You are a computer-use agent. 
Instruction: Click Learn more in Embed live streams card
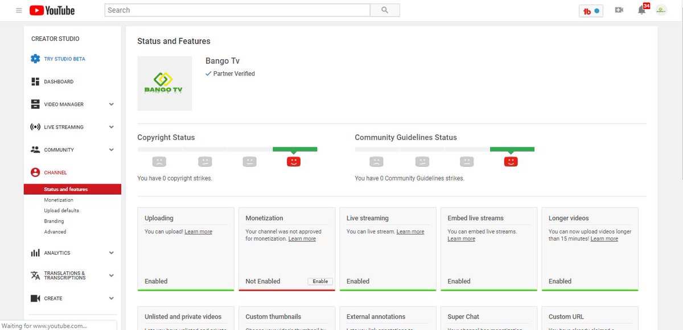[x=461, y=239]
